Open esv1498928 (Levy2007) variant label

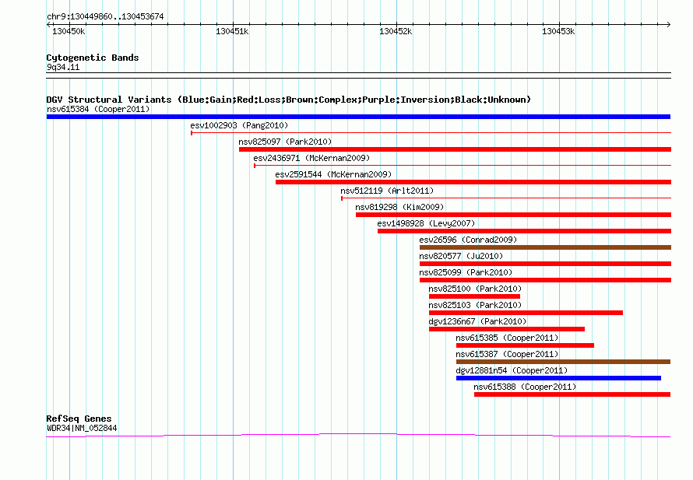426,223
